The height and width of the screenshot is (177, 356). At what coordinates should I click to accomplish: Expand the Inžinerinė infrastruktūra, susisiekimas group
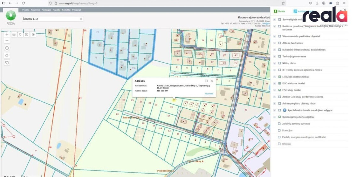click(274, 50)
